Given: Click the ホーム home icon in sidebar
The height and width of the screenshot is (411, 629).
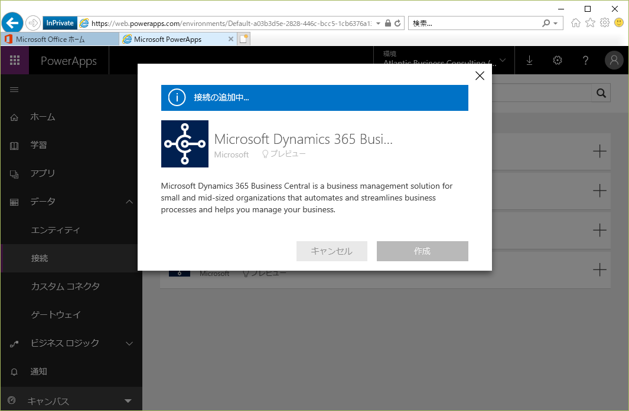Looking at the screenshot, I should tap(14, 117).
